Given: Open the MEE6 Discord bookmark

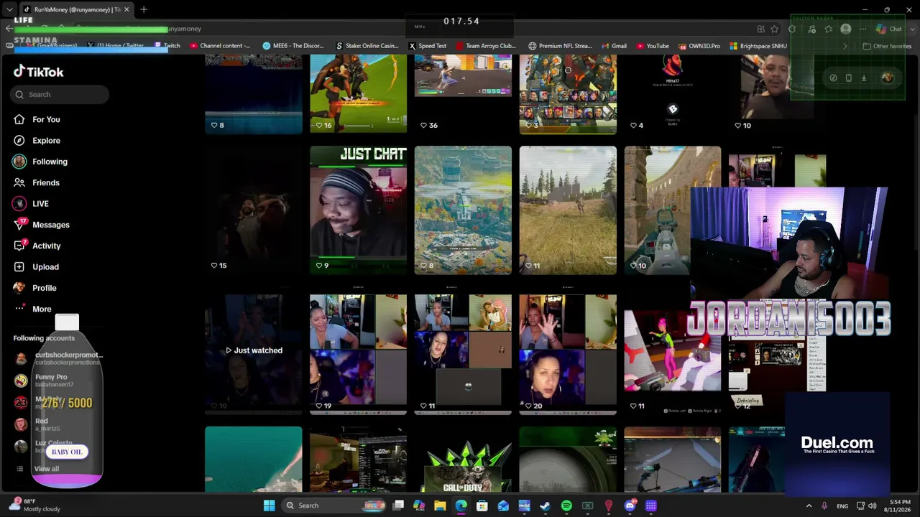Looking at the screenshot, I should [293, 46].
